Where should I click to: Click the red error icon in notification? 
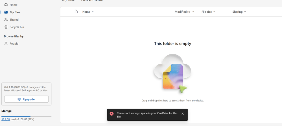112,114
